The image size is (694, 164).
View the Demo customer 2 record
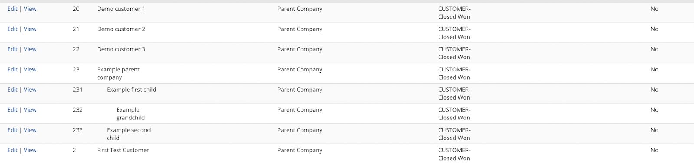30,29
